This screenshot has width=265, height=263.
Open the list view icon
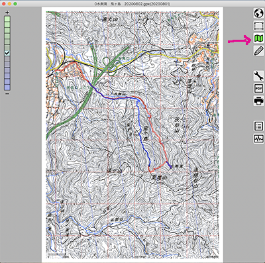[x=258, y=126]
